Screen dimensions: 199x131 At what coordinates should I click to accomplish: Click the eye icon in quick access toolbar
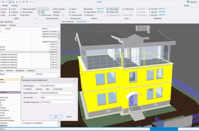pyautogui.click(x=3, y=2)
